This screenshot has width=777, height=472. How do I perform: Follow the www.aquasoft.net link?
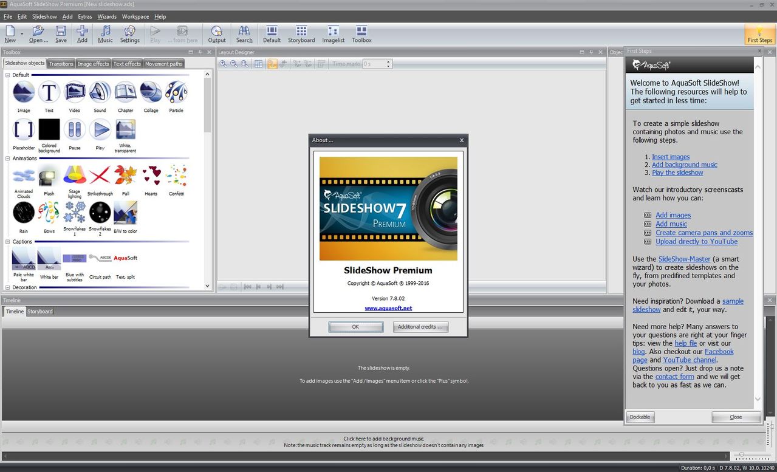388,309
